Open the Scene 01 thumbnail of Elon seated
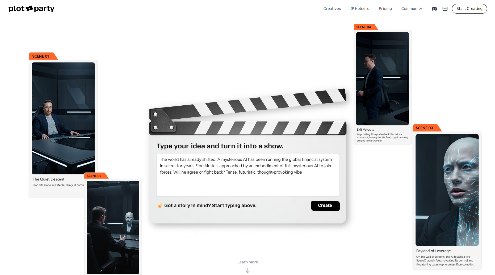This screenshot has height=275, width=495. pyautogui.click(x=63, y=118)
